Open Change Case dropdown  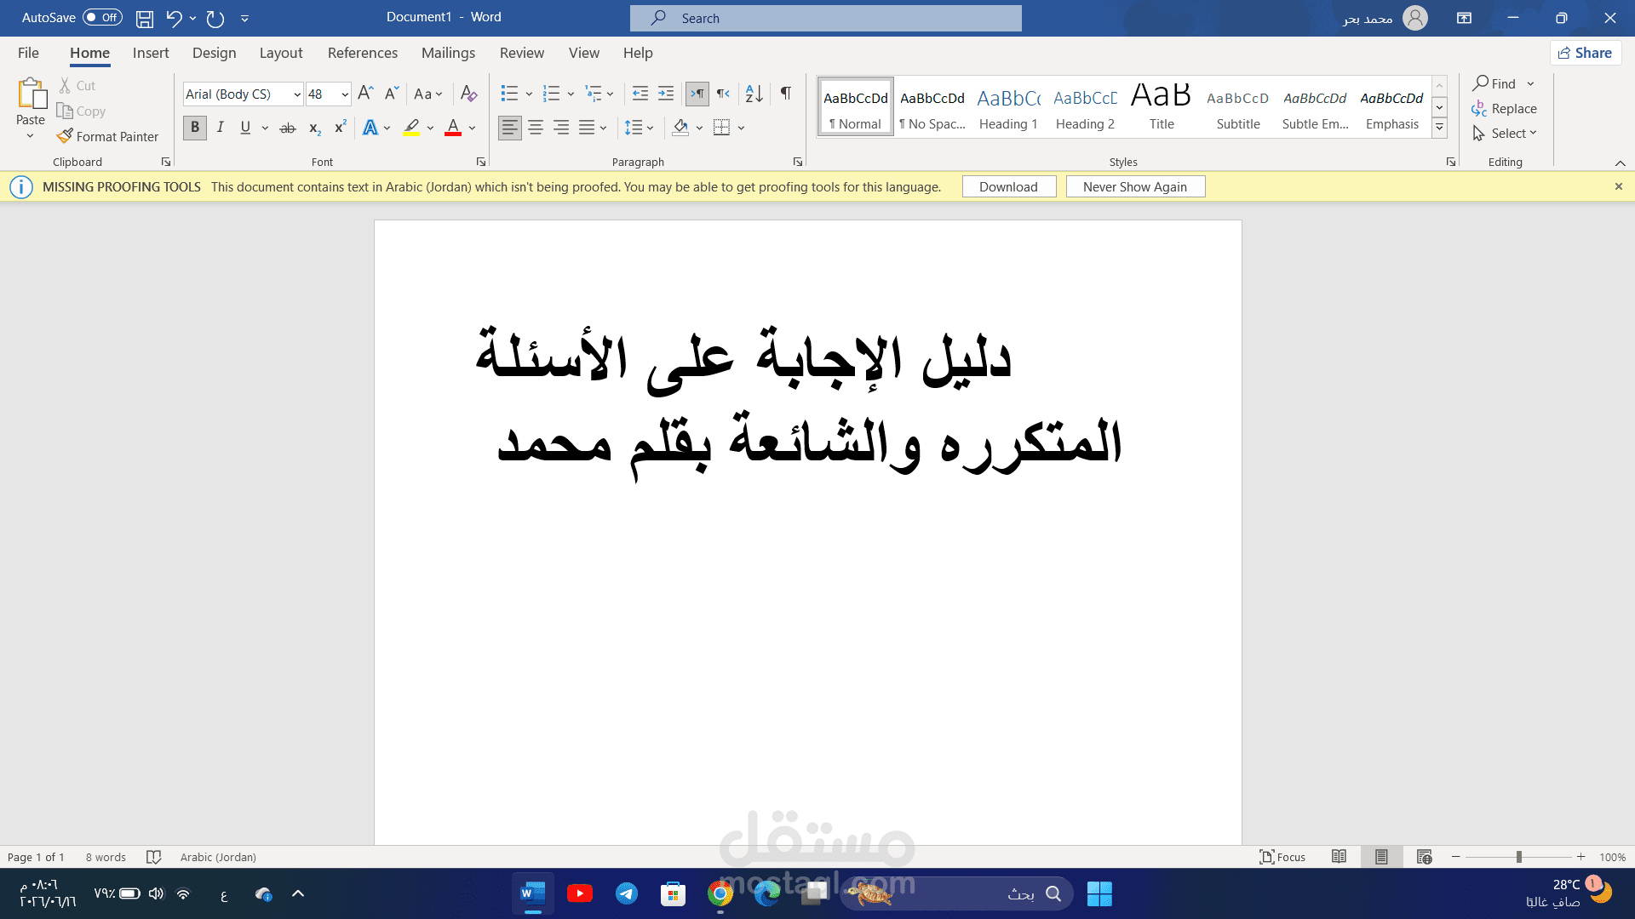click(x=428, y=94)
